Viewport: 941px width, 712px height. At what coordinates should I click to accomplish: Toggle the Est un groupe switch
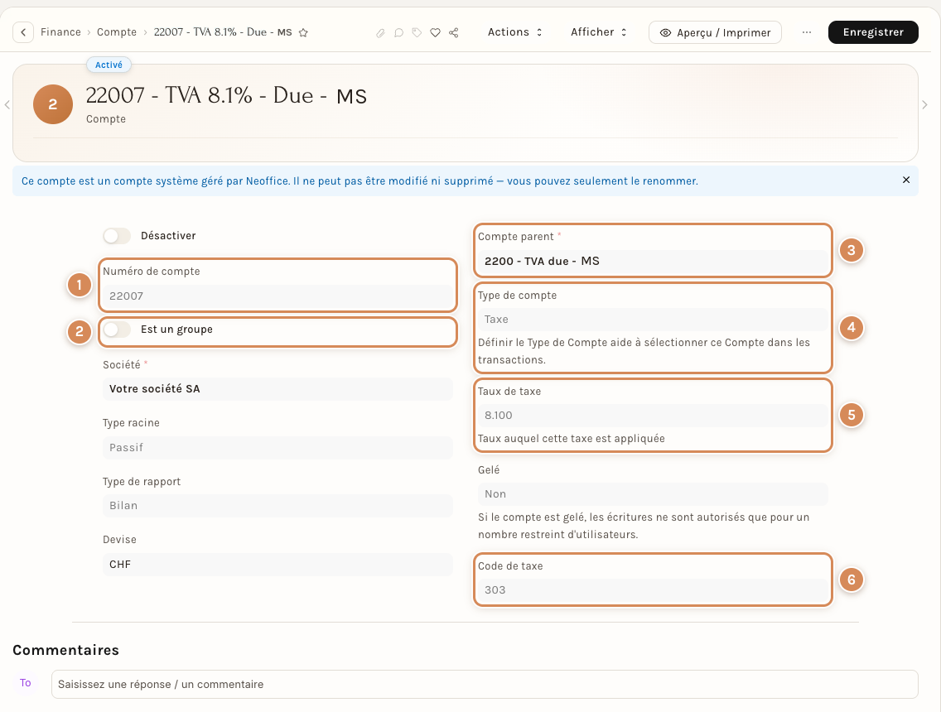point(117,330)
